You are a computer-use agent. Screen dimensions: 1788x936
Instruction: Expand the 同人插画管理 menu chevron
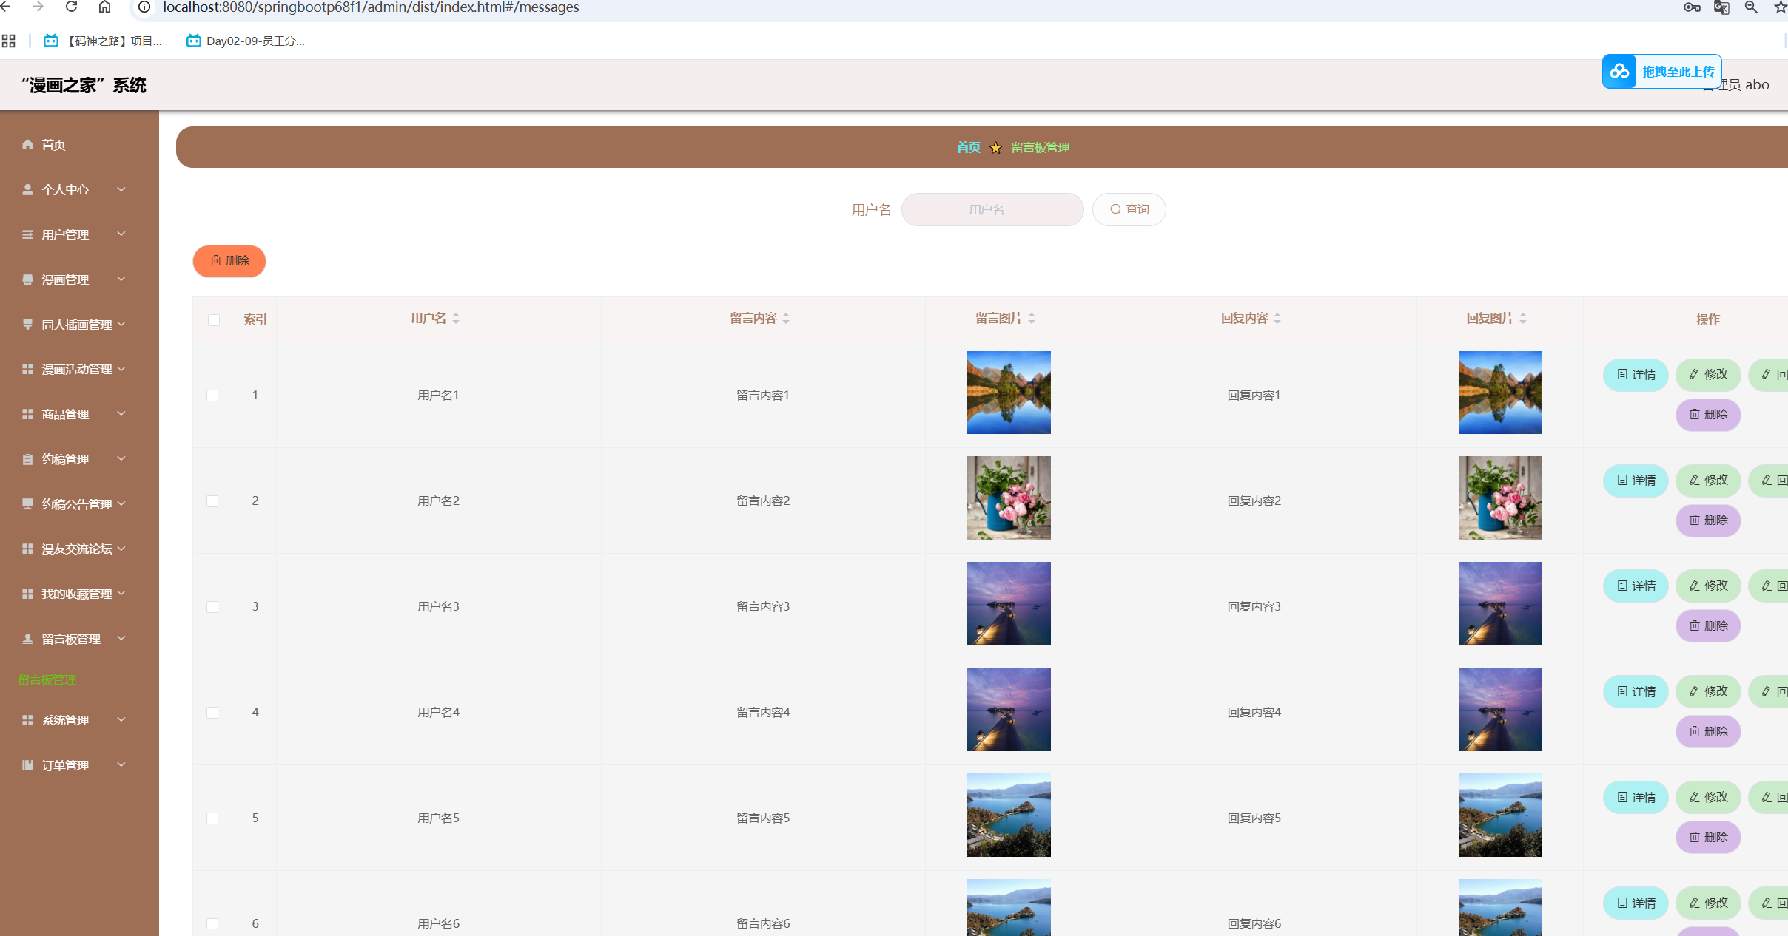(x=121, y=324)
